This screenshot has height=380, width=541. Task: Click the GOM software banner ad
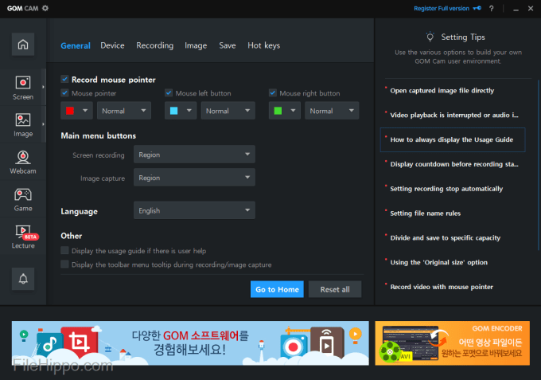tap(190, 343)
